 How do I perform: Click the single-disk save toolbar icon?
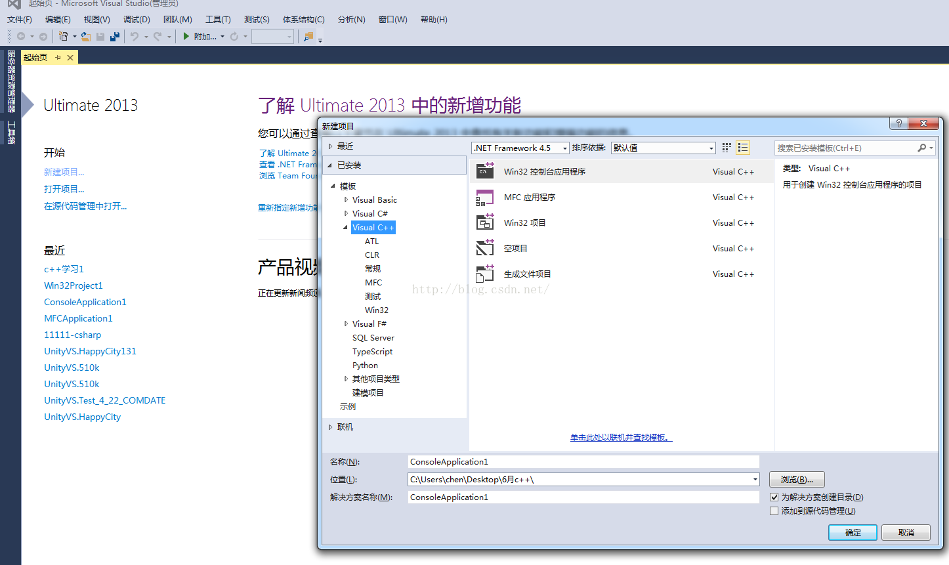100,37
